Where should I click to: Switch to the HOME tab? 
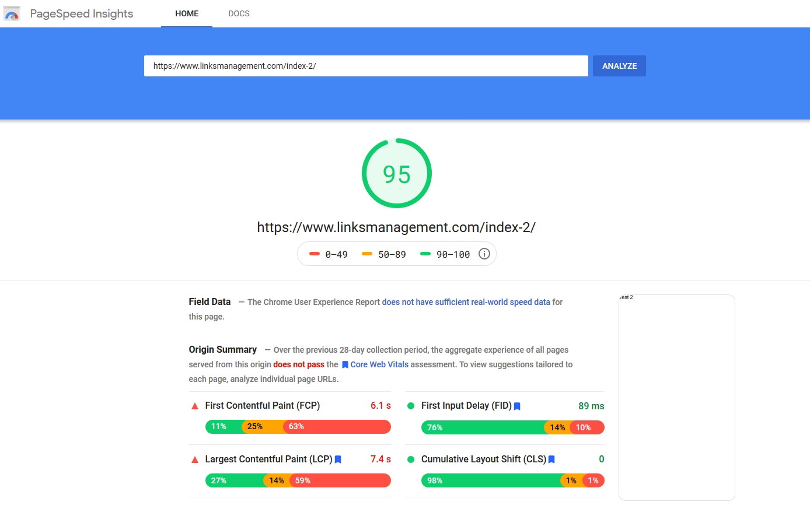(x=187, y=13)
